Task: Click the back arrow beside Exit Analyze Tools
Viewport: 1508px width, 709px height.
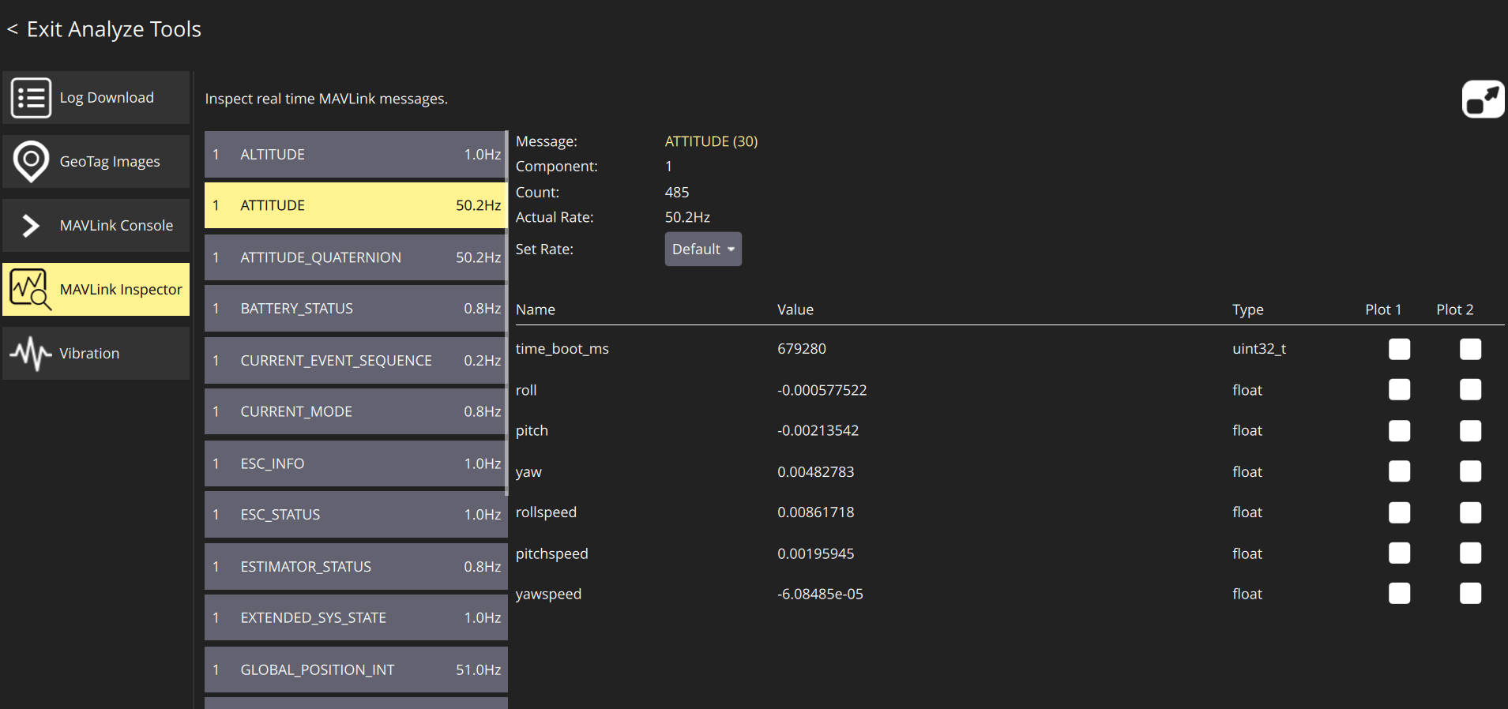Action: 13,29
